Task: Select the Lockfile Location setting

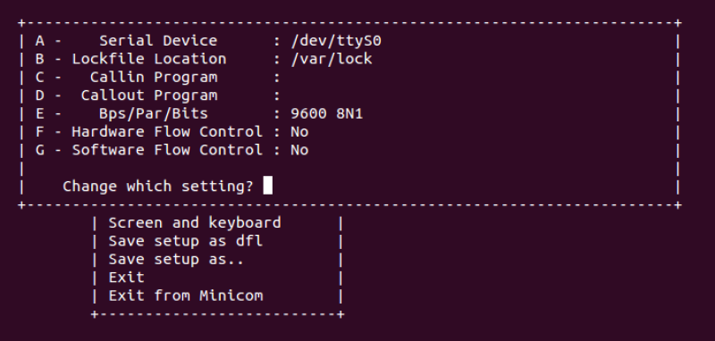Action: (204, 59)
